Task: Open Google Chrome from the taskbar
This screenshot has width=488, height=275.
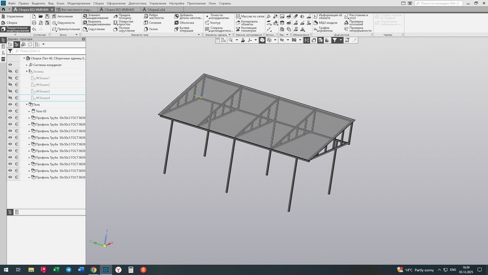Action: [93, 270]
